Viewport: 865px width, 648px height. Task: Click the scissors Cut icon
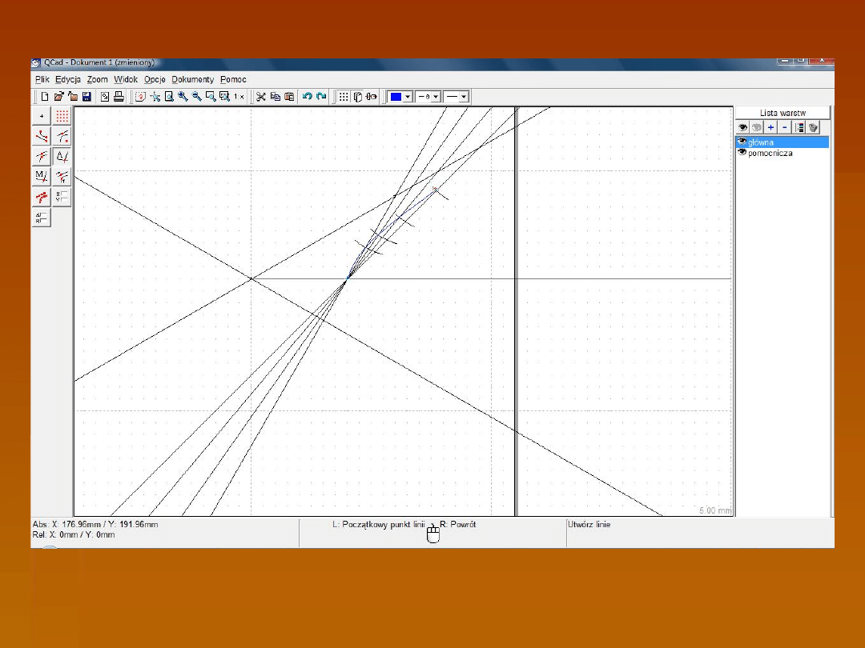[x=260, y=97]
